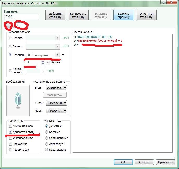Toggle the Двигается стоя checkbox

(x=10, y=132)
